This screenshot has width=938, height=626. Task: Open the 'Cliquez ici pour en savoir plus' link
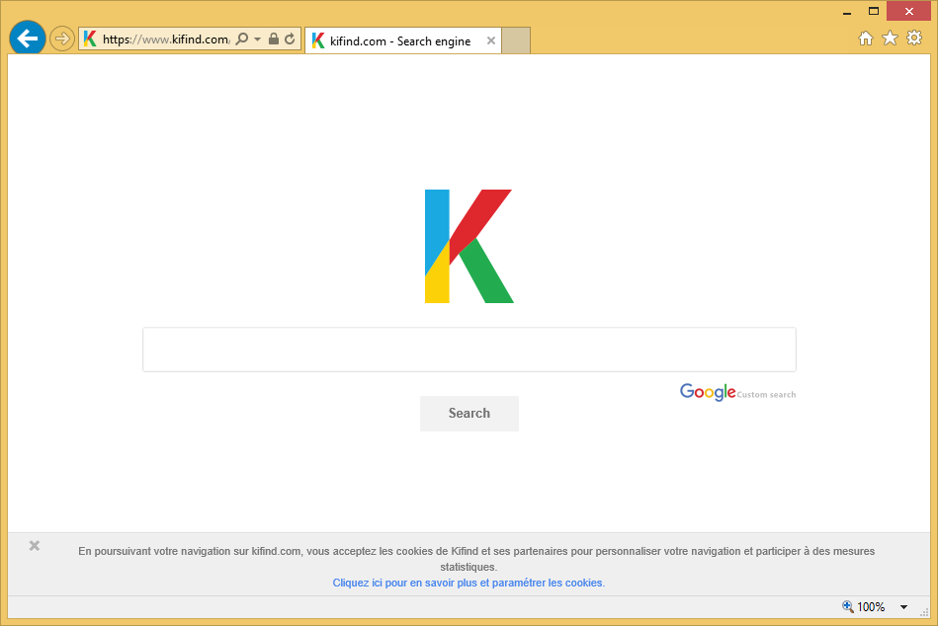click(x=468, y=583)
